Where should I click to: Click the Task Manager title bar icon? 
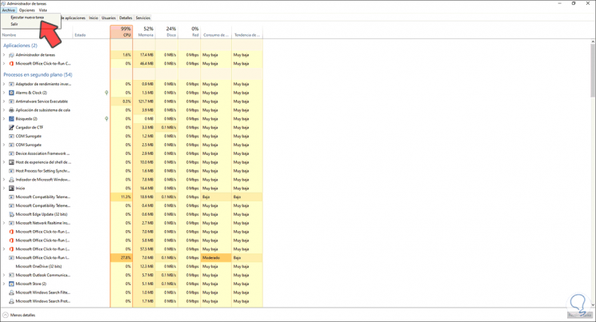click(x=3, y=3)
